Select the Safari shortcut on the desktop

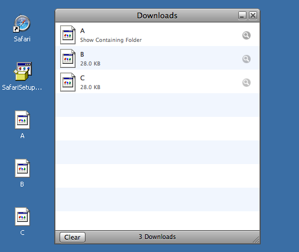pos(22,28)
